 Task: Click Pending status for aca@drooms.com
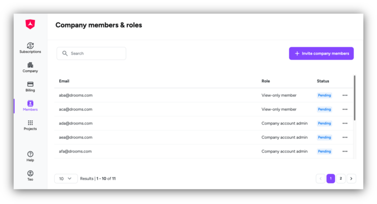click(324, 109)
